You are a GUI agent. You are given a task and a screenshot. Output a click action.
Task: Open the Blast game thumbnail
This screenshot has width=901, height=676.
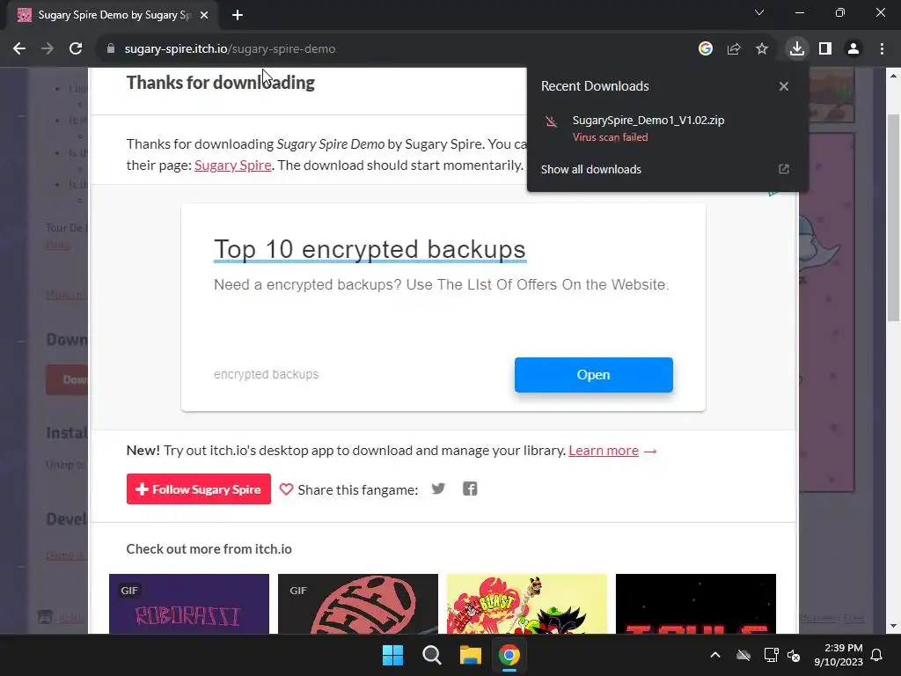coord(527,604)
